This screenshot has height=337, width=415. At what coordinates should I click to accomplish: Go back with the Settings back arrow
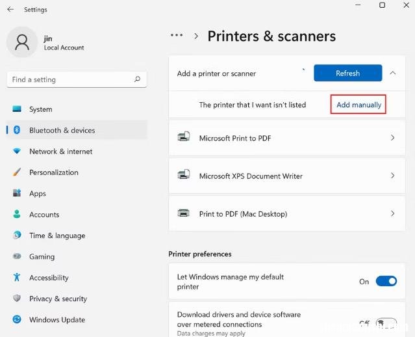tap(10, 10)
